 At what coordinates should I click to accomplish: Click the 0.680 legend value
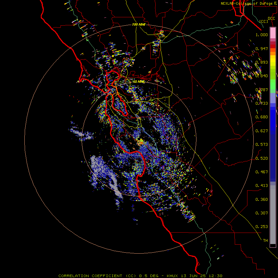click(262, 117)
